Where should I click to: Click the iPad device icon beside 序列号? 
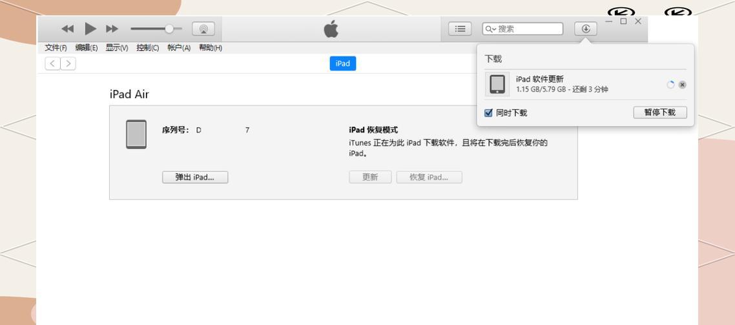click(136, 134)
